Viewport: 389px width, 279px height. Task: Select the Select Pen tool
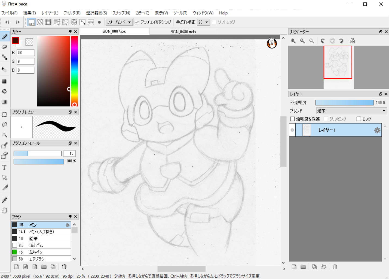(4, 146)
